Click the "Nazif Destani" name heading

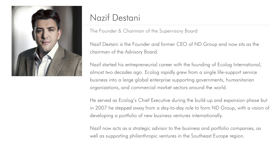pyautogui.click(x=115, y=18)
